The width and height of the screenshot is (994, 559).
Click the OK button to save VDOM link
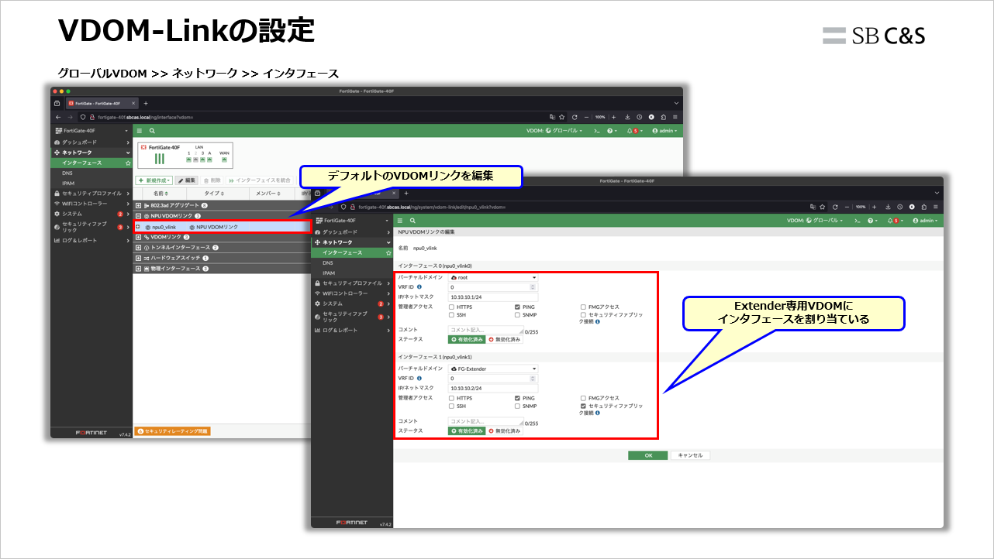pyautogui.click(x=648, y=455)
